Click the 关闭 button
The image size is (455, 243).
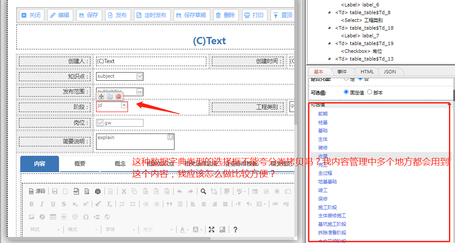point(31,15)
